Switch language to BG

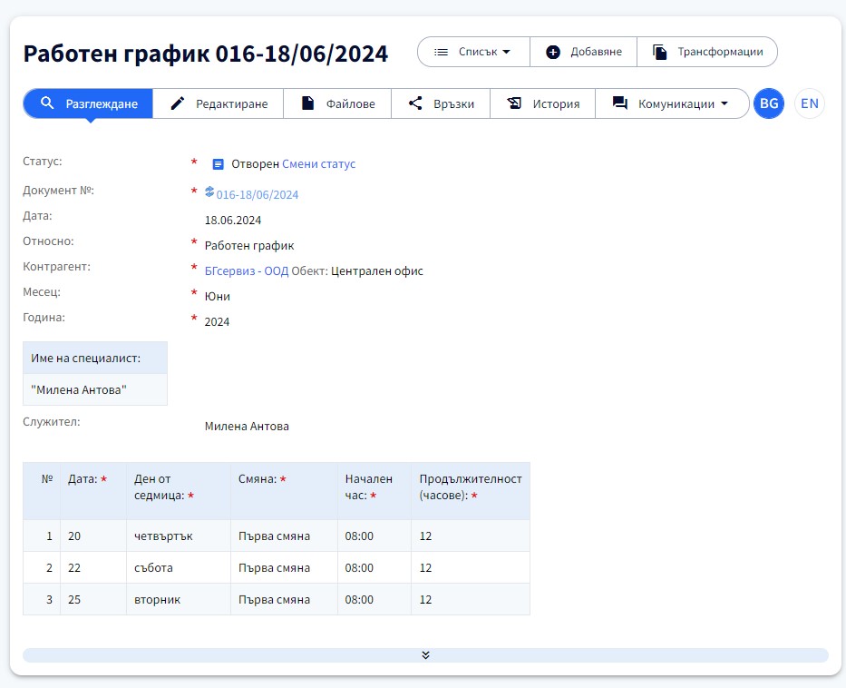click(x=769, y=103)
